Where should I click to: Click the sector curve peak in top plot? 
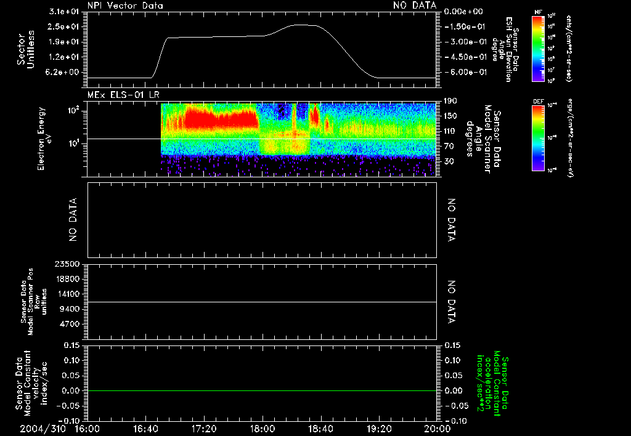(302, 25)
